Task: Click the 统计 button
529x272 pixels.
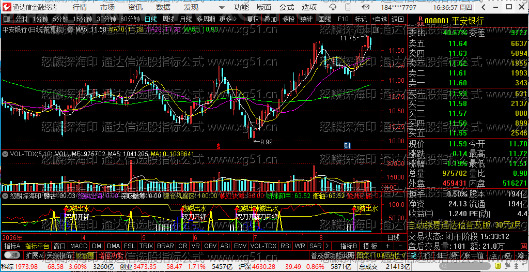Action: 306,19
